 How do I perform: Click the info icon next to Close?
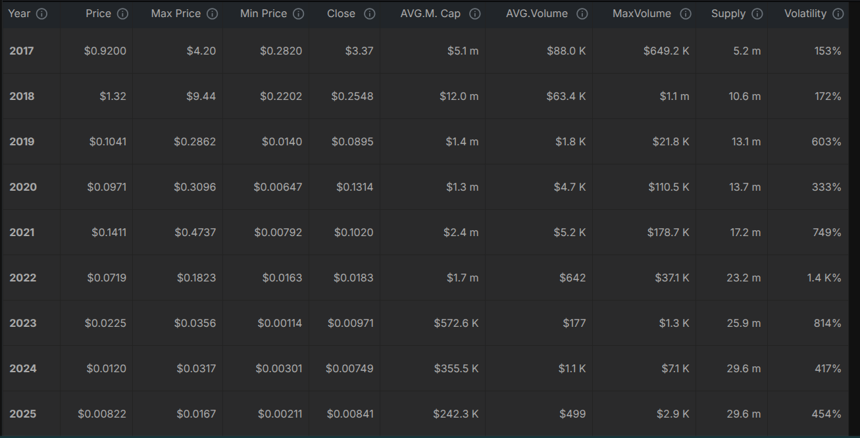click(x=370, y=14)
